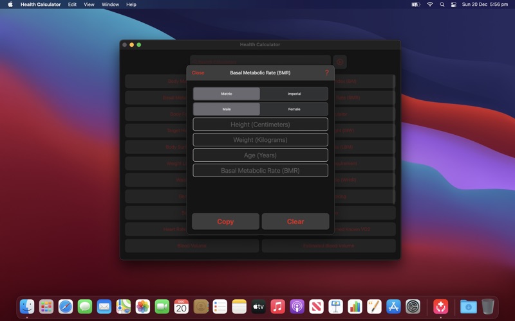Open Calendar showing Dec 20
This screenshot has width=515, height=321.
click(182, 307)
